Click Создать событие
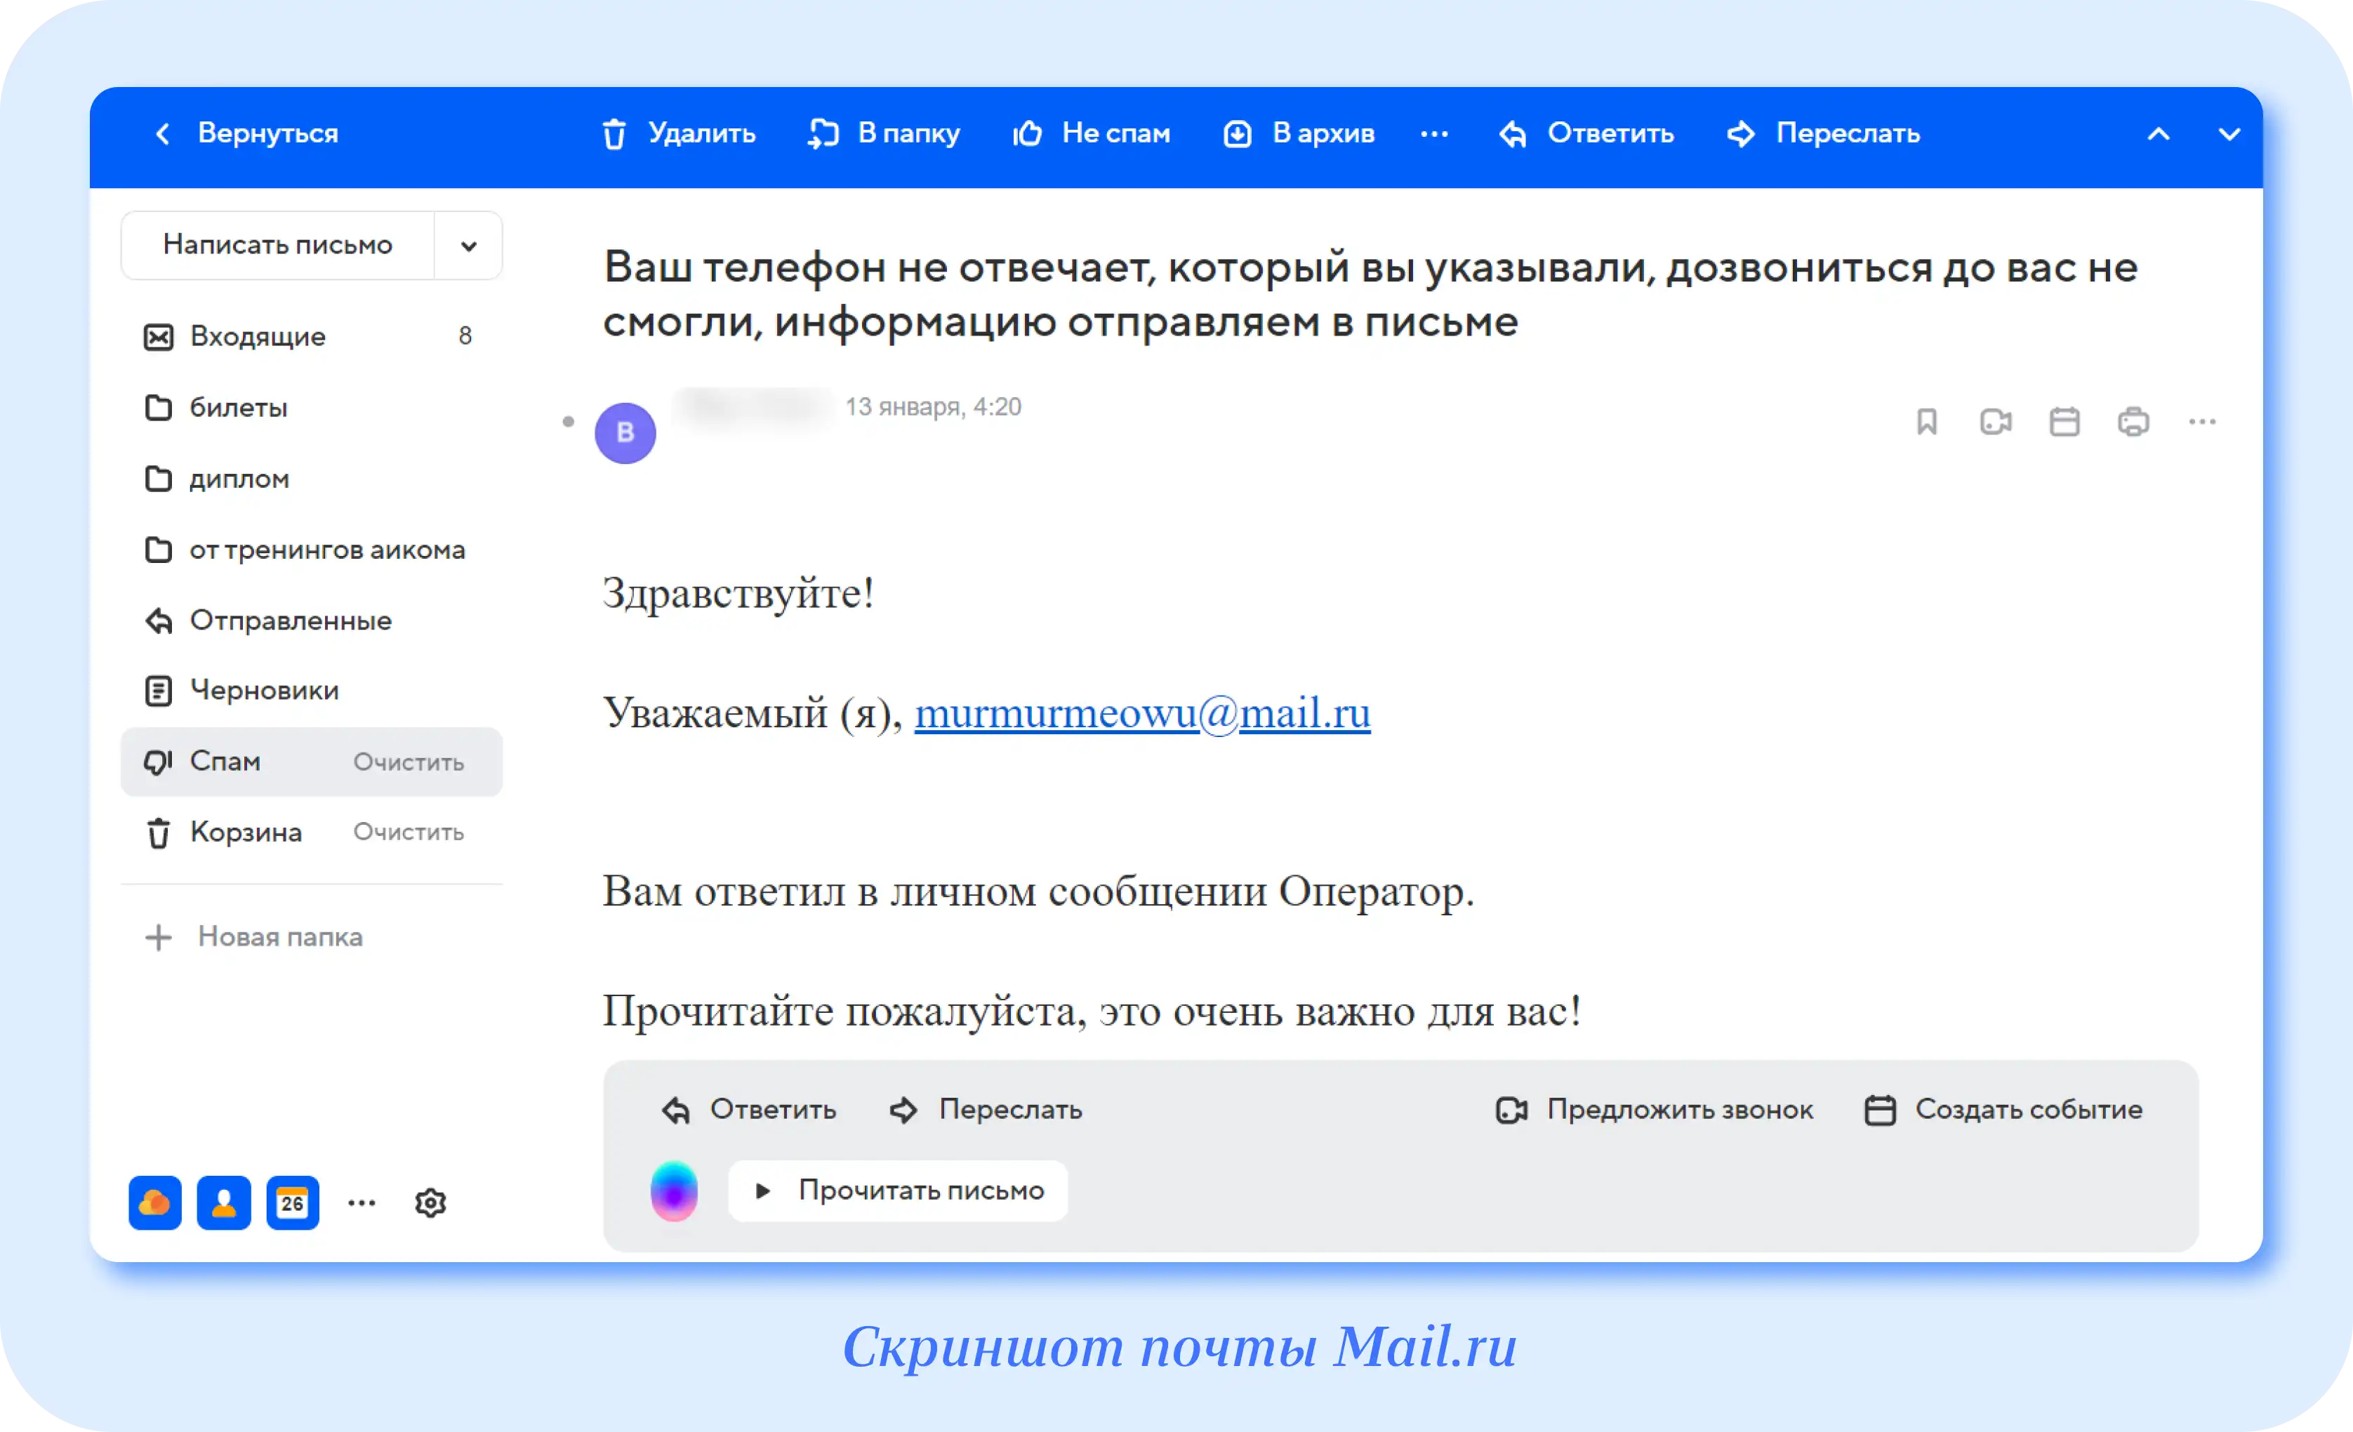The width and height of the screenshot is (2353, 1432). (x=2003, y=1109)
